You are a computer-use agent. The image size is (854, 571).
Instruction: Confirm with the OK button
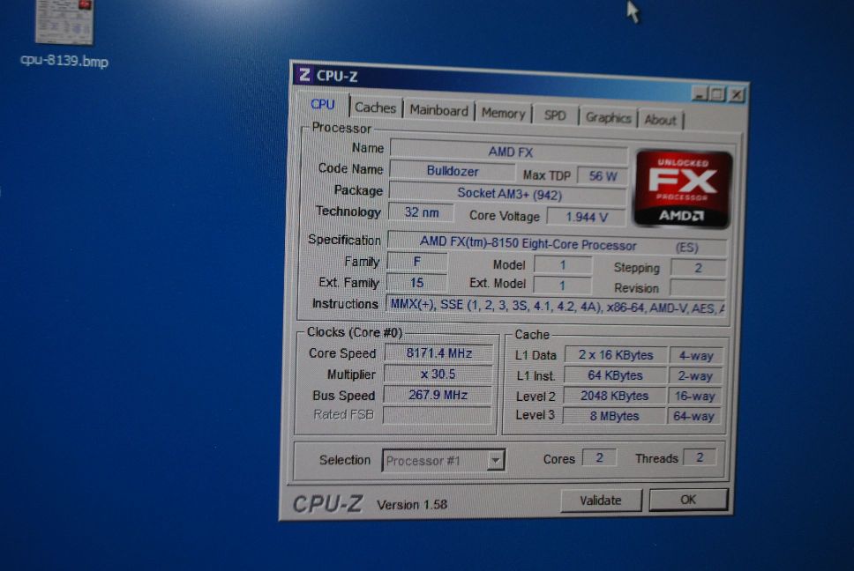[x=688, y=500]
